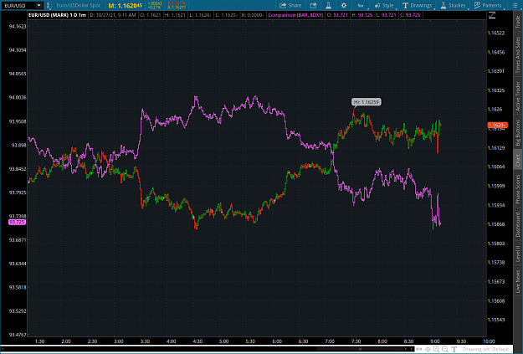The height and width of the screenshot is (354, 523).
Task: Open the Patterns menu
Action: coord(488,5)
